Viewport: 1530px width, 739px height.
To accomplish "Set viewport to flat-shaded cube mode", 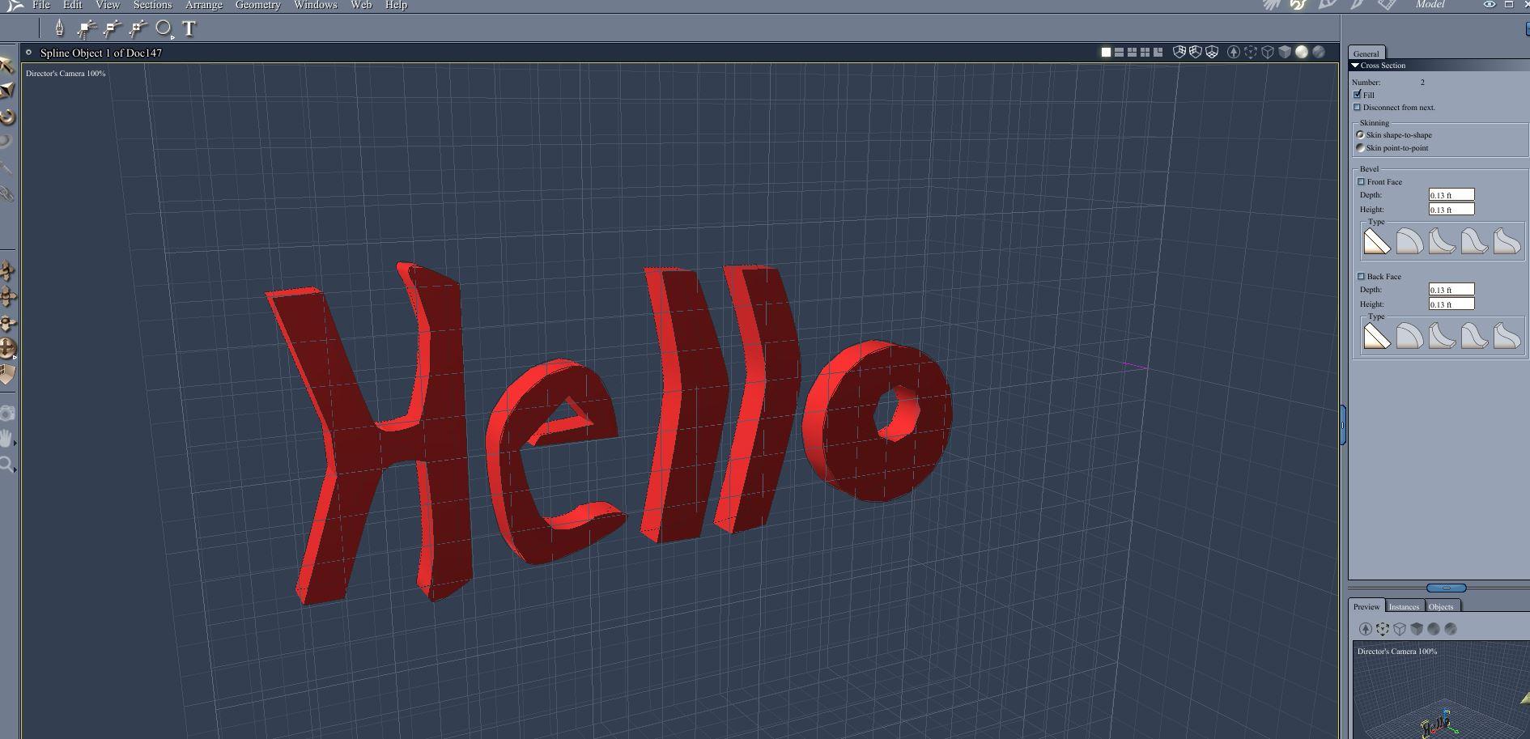I will (x=1285, y=52).
